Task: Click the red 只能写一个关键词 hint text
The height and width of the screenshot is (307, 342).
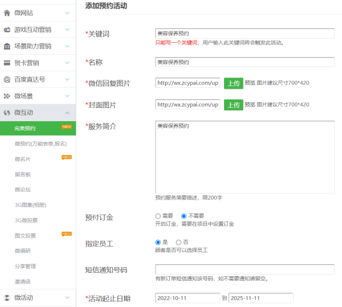Action: click(176, 43)
